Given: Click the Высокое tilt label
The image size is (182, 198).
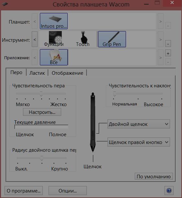Looking at the screenshot, I should click(154, 104).
